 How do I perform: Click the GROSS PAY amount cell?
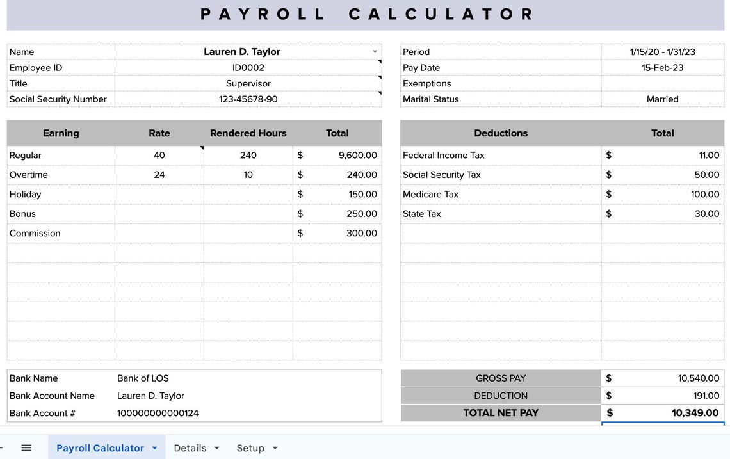point(662,378)
